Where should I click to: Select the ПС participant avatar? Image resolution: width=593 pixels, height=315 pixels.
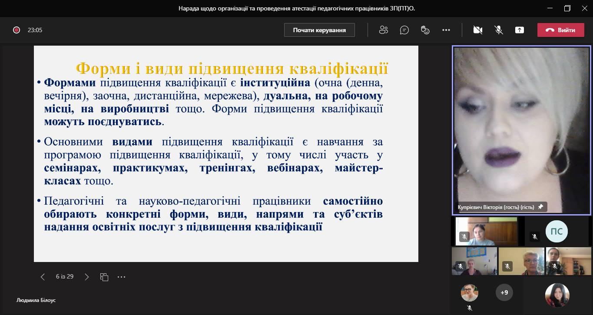557,232
